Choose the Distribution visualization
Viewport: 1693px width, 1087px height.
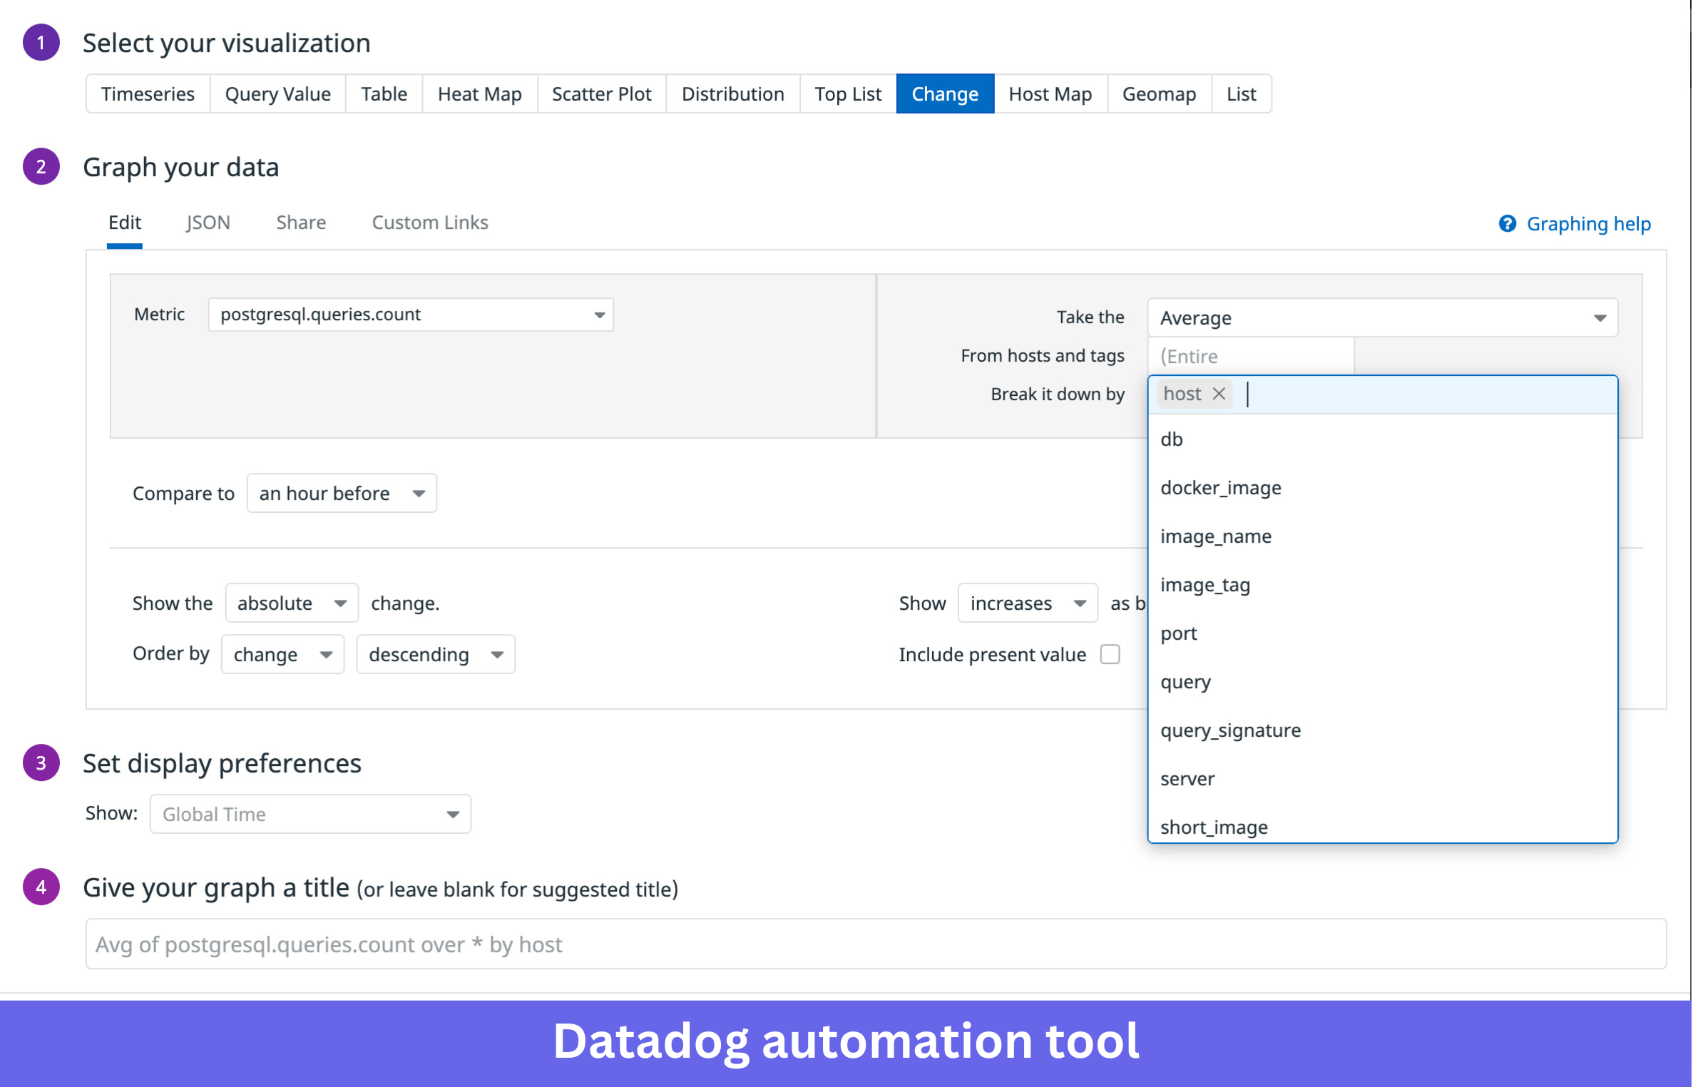[x=732, y=94]
